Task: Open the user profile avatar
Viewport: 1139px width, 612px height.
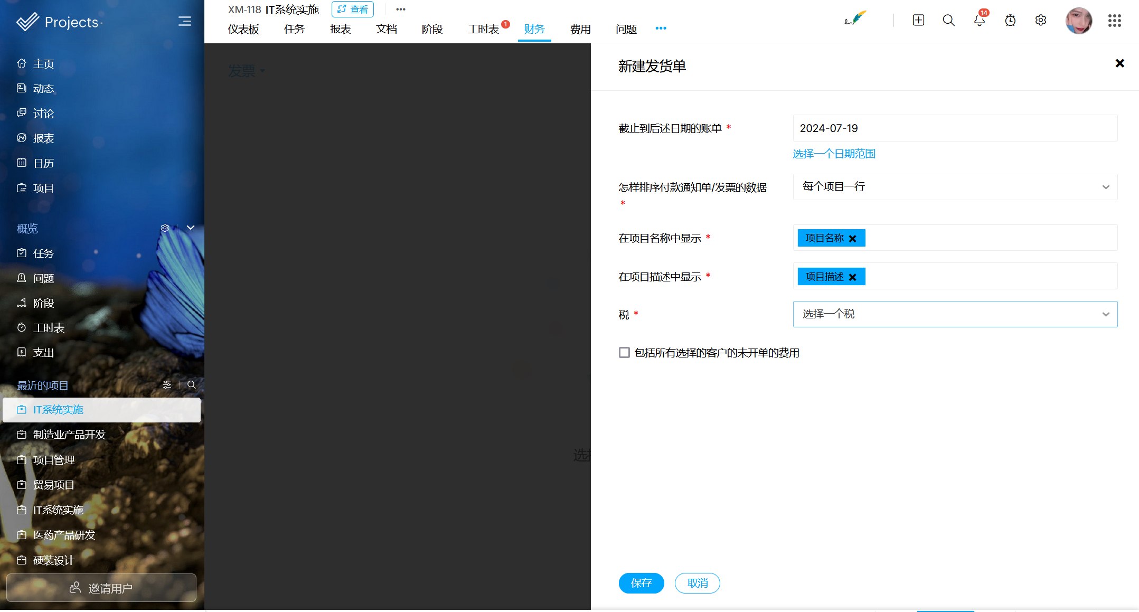Action: pos(1079,21)
